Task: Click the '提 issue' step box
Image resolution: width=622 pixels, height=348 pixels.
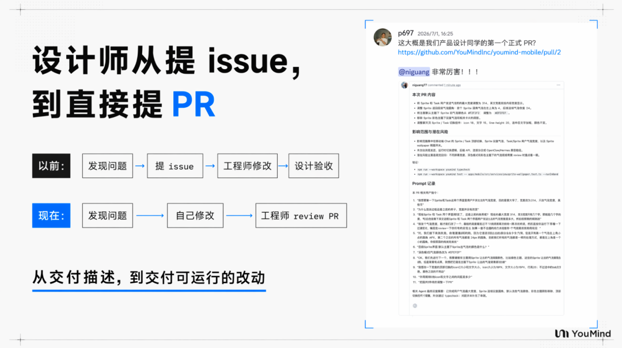Action: pos(175,166)
